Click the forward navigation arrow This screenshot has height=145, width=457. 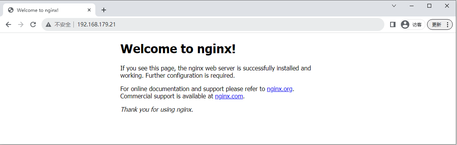(x=21, y=24)
